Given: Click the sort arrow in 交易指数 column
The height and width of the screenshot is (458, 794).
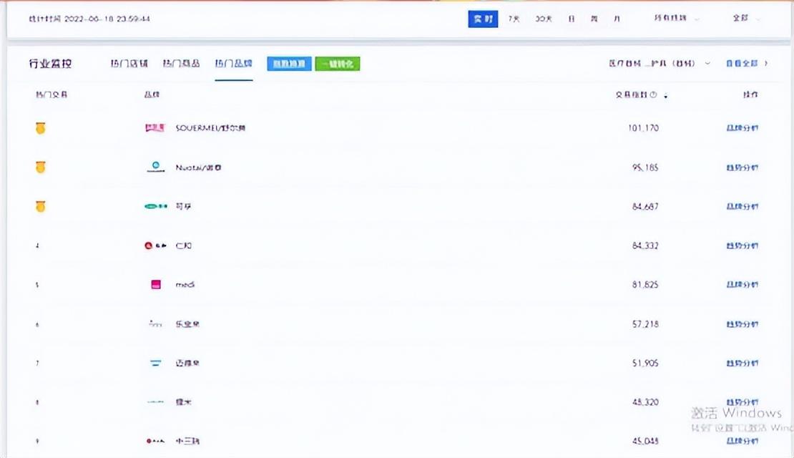Looking at the screenshot, I should pyautogui.click(x=666, y=95).
